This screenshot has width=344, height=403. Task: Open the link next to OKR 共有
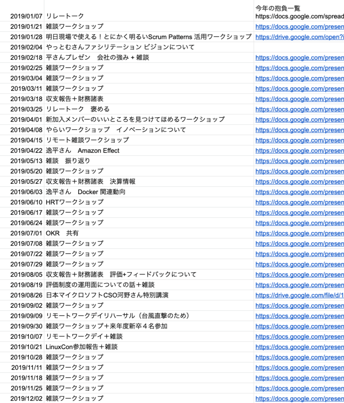[299, 233]
